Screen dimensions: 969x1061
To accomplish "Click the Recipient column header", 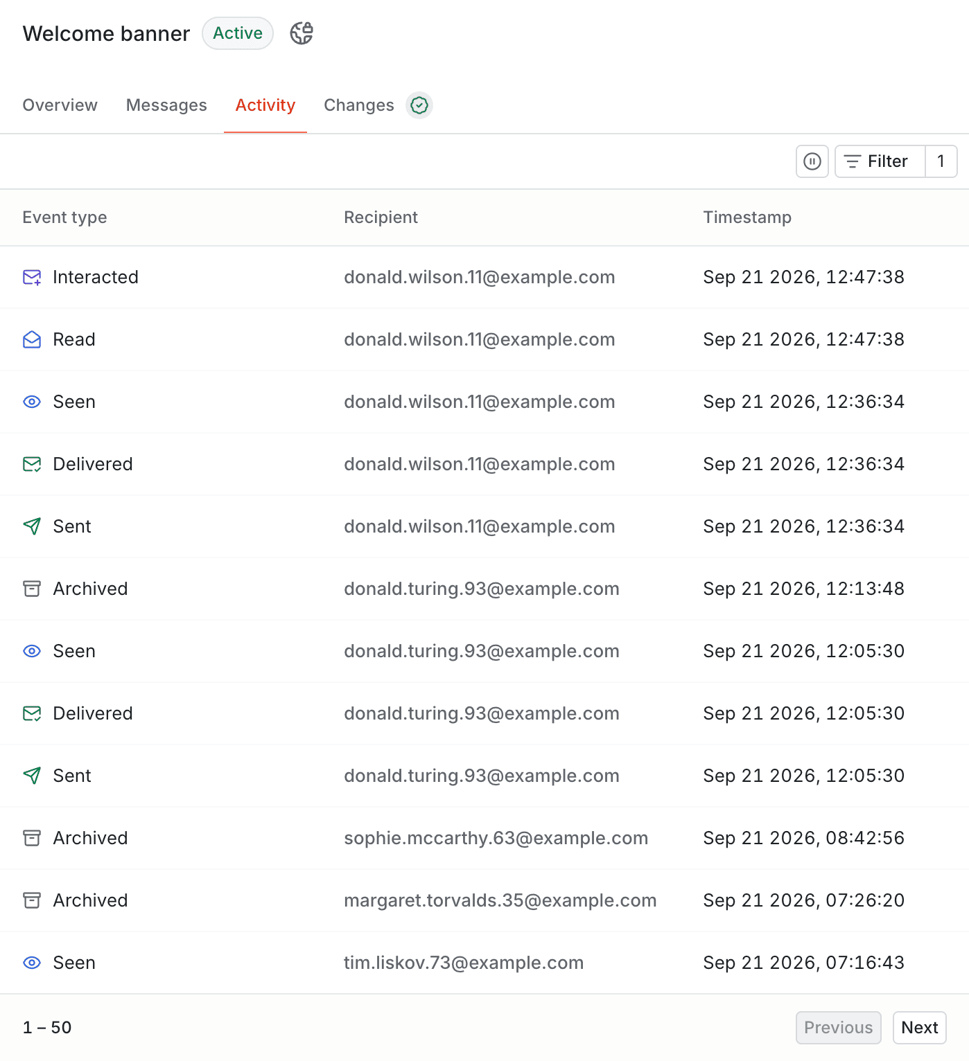I will 381,217.
